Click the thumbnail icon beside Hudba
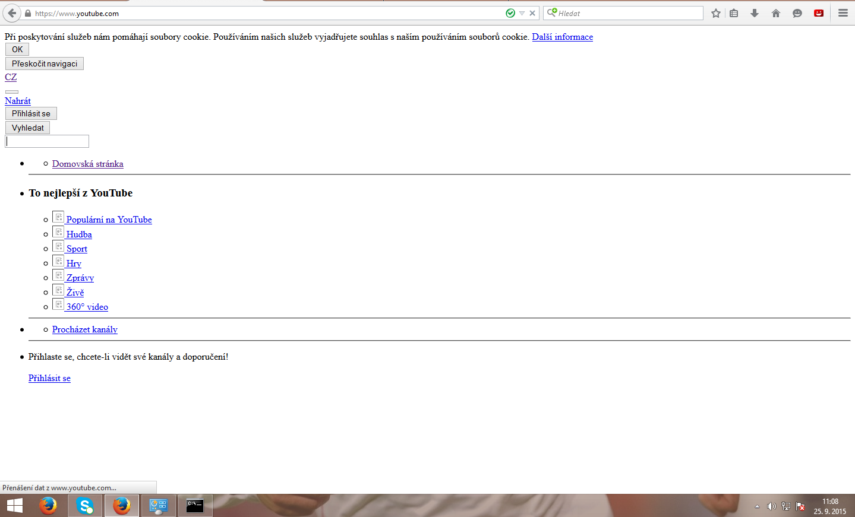855x517 pixels. 58,232
